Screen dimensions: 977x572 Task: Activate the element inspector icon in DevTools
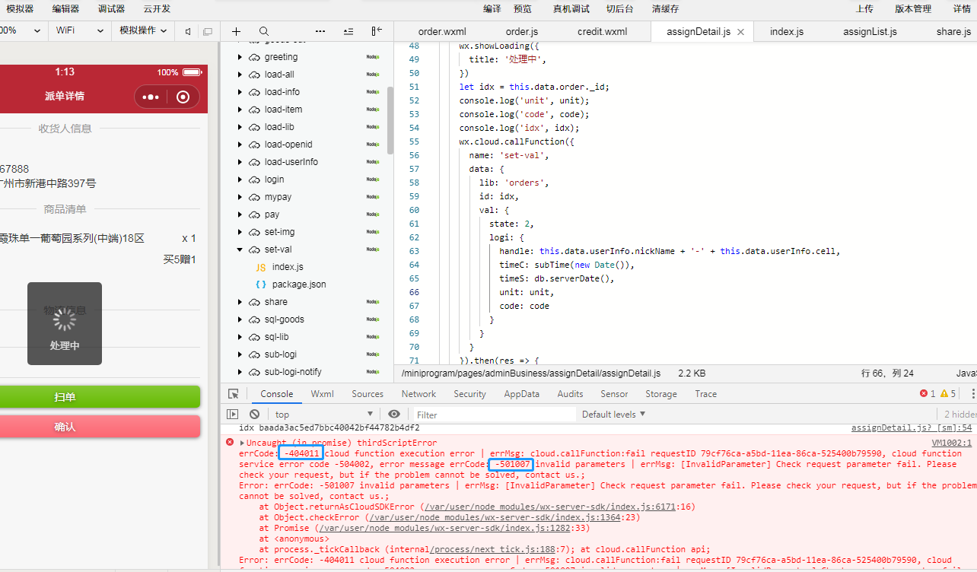tap(234, 394)
